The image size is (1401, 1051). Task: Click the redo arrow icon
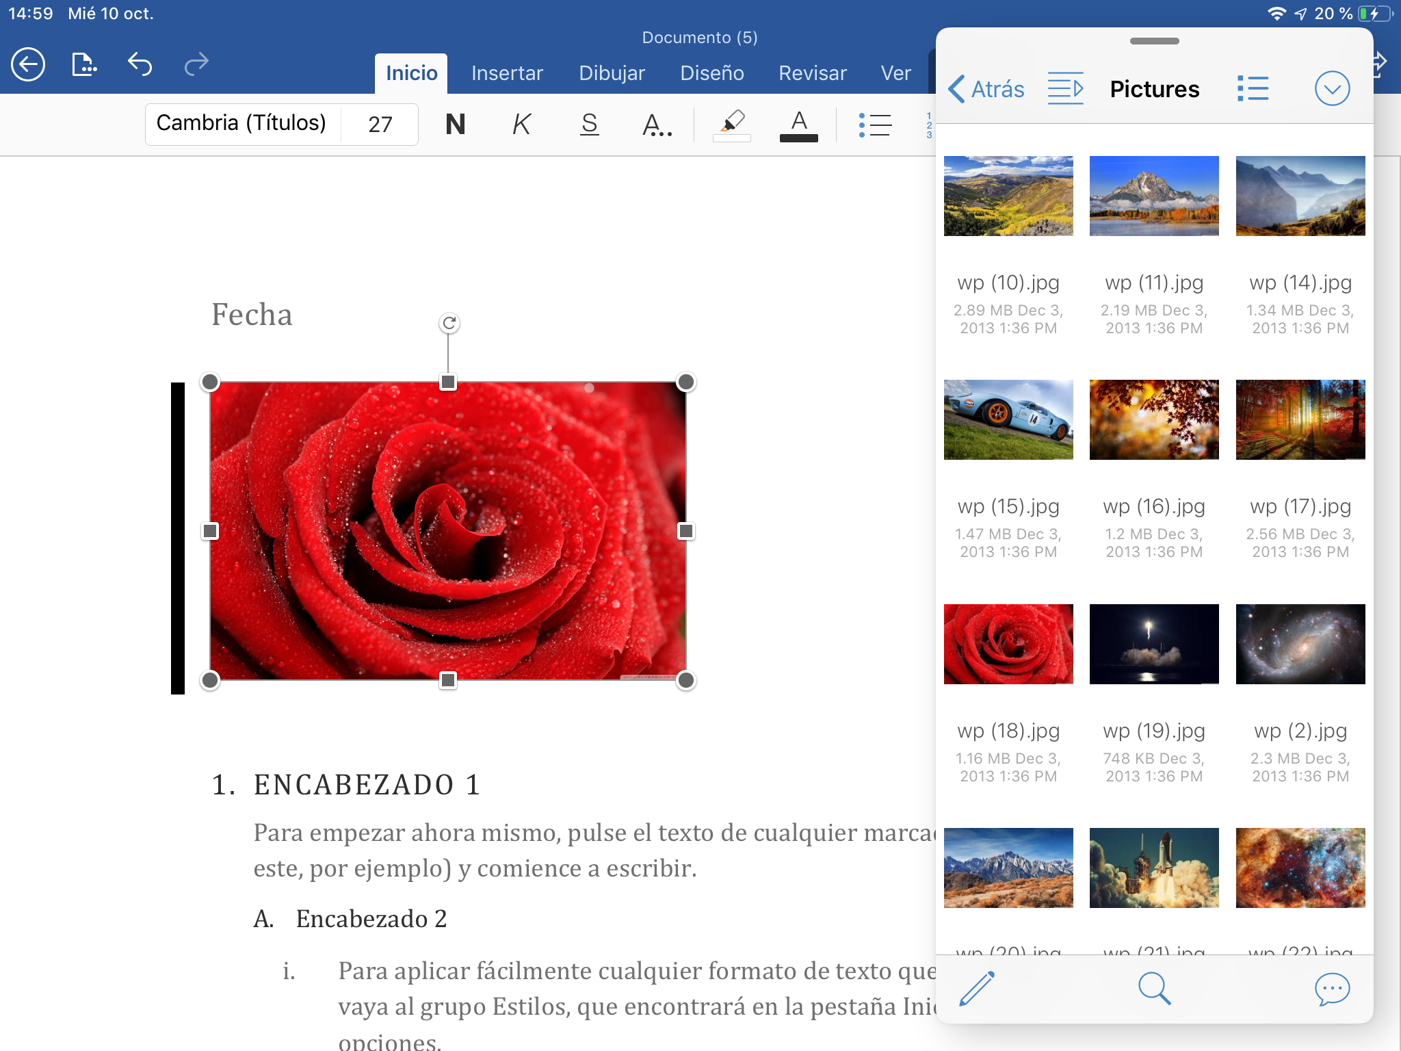[196, 65]
